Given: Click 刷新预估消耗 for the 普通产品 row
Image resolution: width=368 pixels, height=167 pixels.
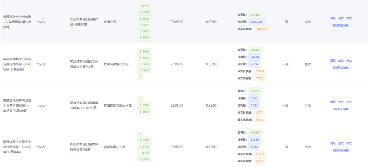Looking at the screenshot, I should click(x=340, y=26).
